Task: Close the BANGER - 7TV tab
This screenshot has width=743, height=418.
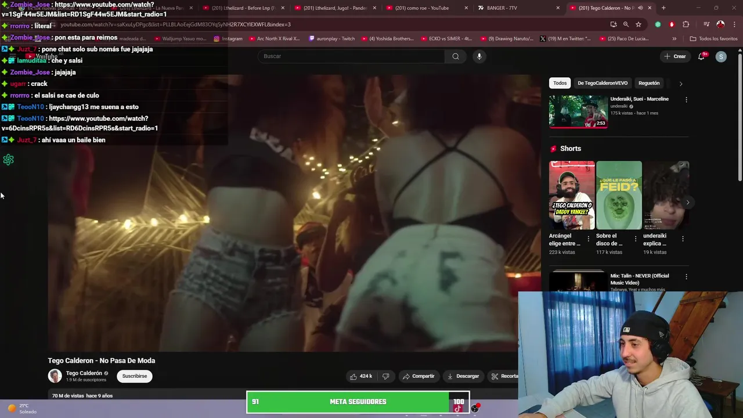Action: pos(558,8)
